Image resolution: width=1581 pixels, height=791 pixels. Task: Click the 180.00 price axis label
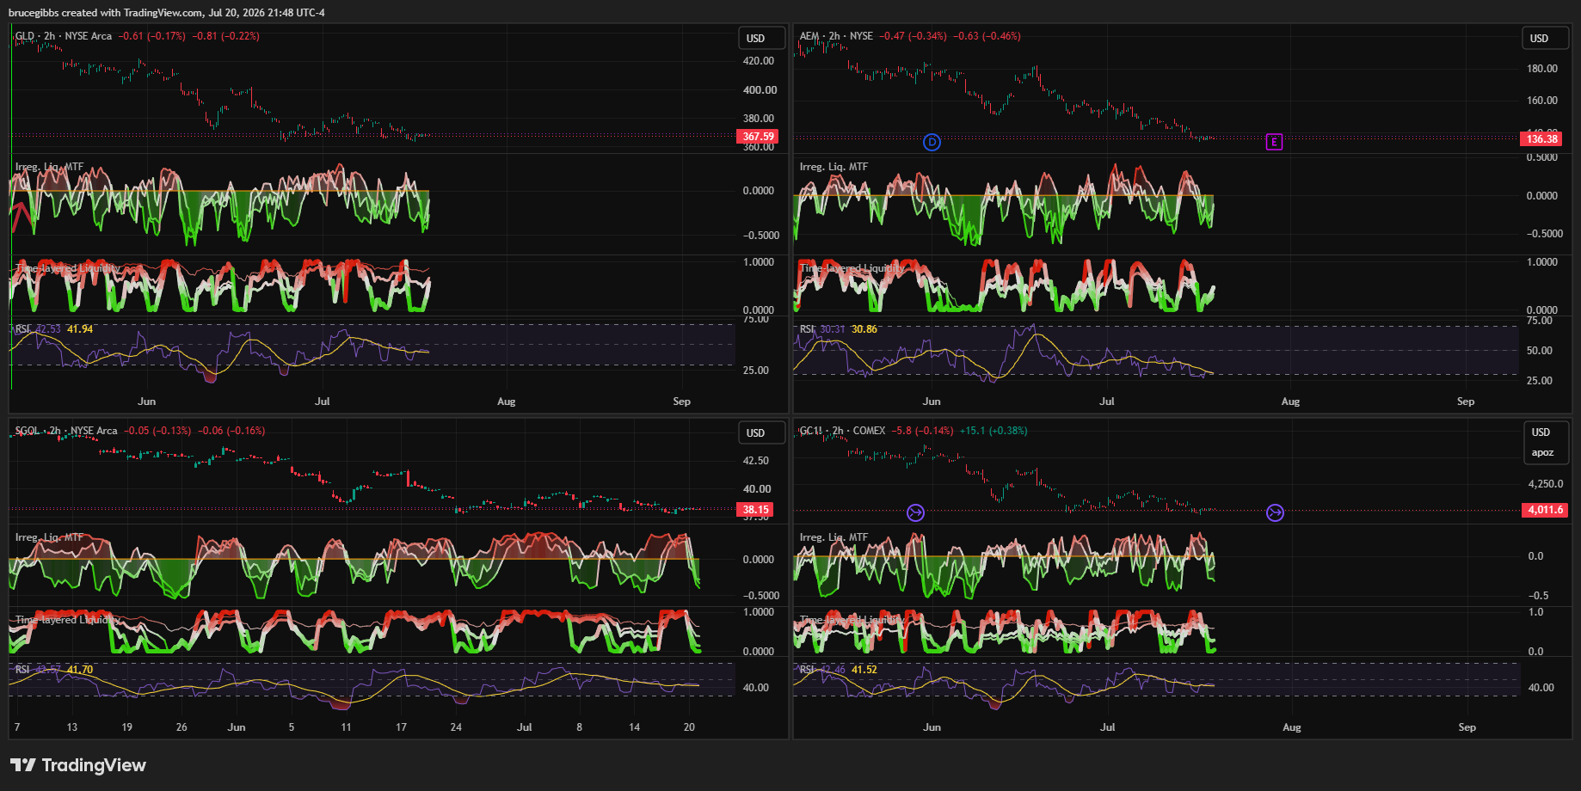click(1542, 69)
